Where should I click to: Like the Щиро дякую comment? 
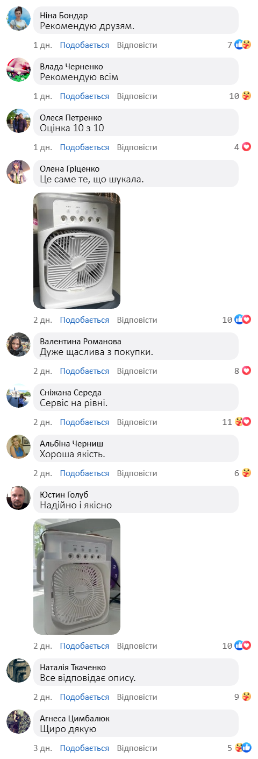tap(84, 748)
